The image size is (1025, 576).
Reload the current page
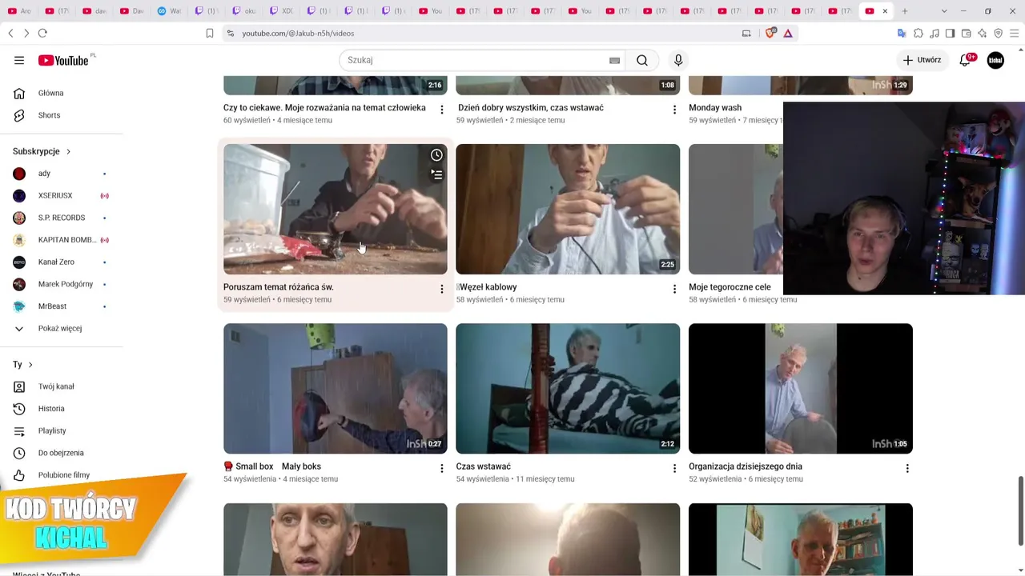[x=42, y=33]
